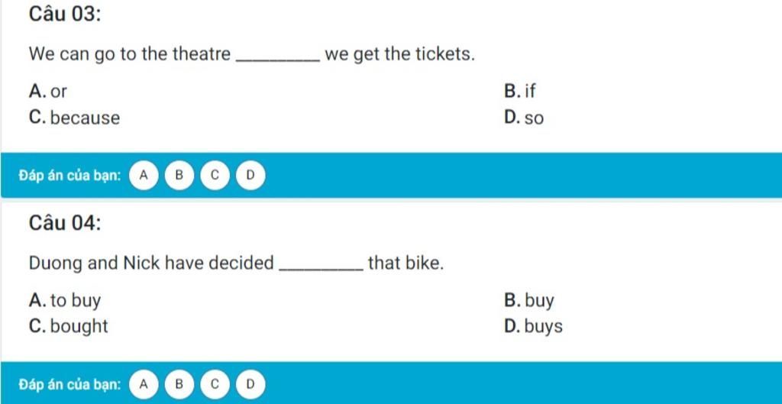Select answer bubble A for Câu 03

tap(144, 175)
